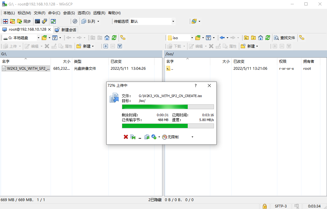Viewport: 327px width, 209px height.
Task: Sort local panel by 类型 column
Action: coord(90,62)
